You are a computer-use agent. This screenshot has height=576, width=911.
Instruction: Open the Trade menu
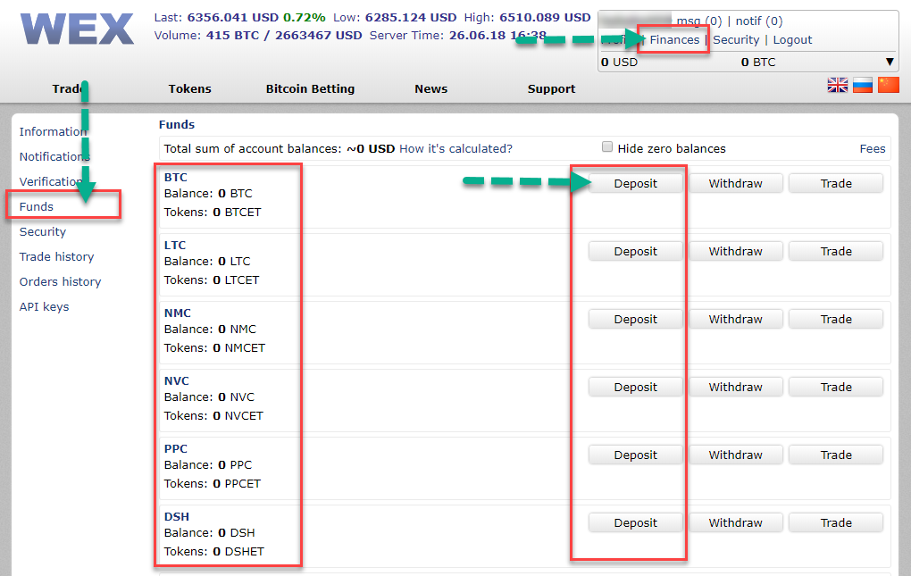(x=69, y=88)
